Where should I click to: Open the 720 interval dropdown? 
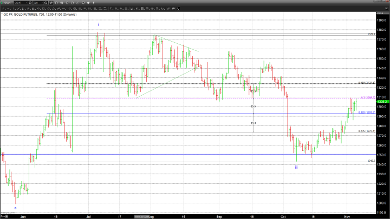coord(42,3)
